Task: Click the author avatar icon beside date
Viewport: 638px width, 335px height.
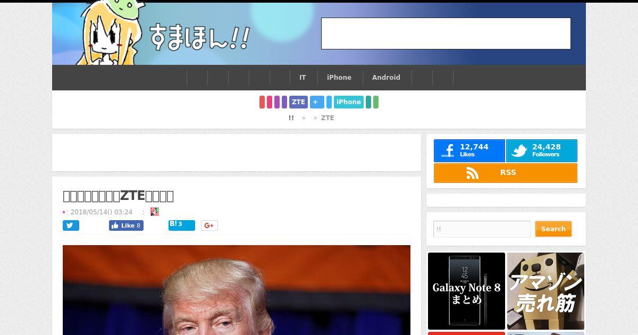Action: tap(155, 212)
